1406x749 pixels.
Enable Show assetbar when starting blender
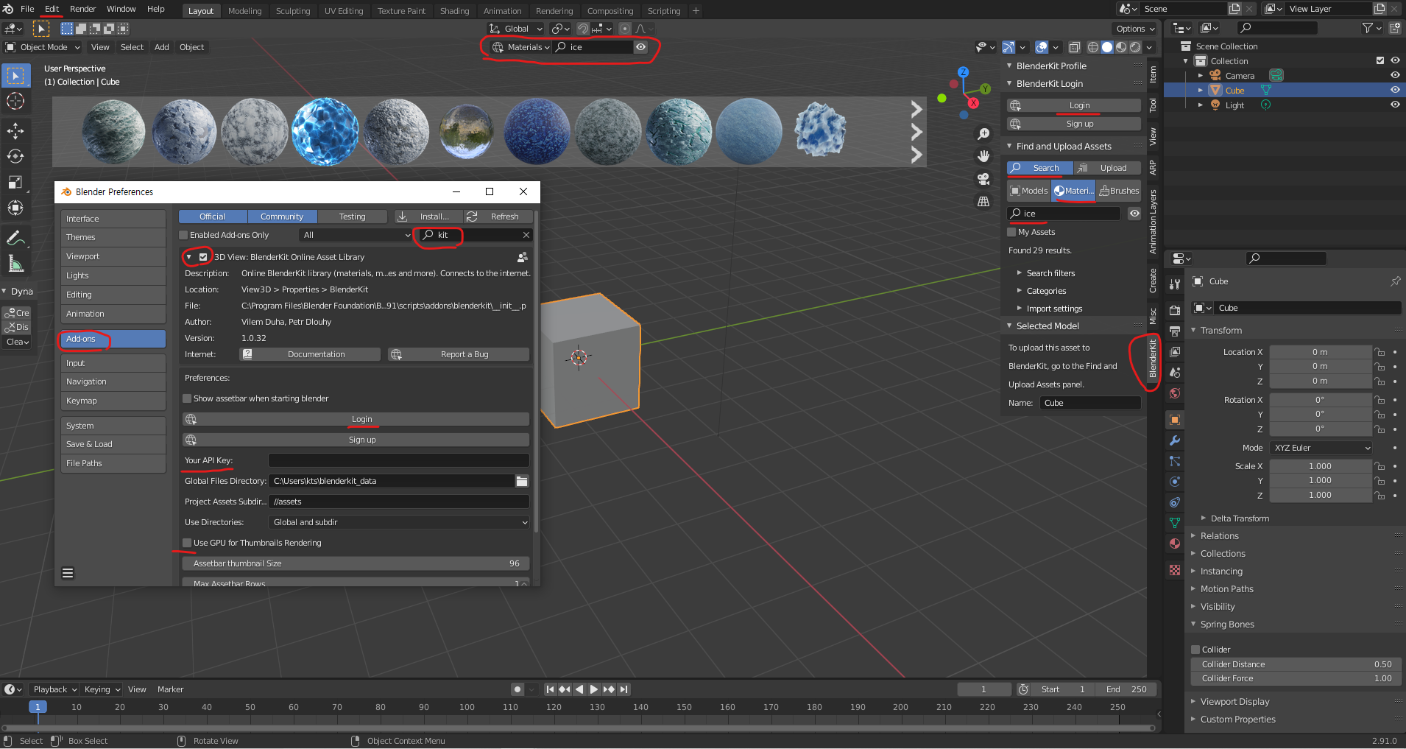187,398
